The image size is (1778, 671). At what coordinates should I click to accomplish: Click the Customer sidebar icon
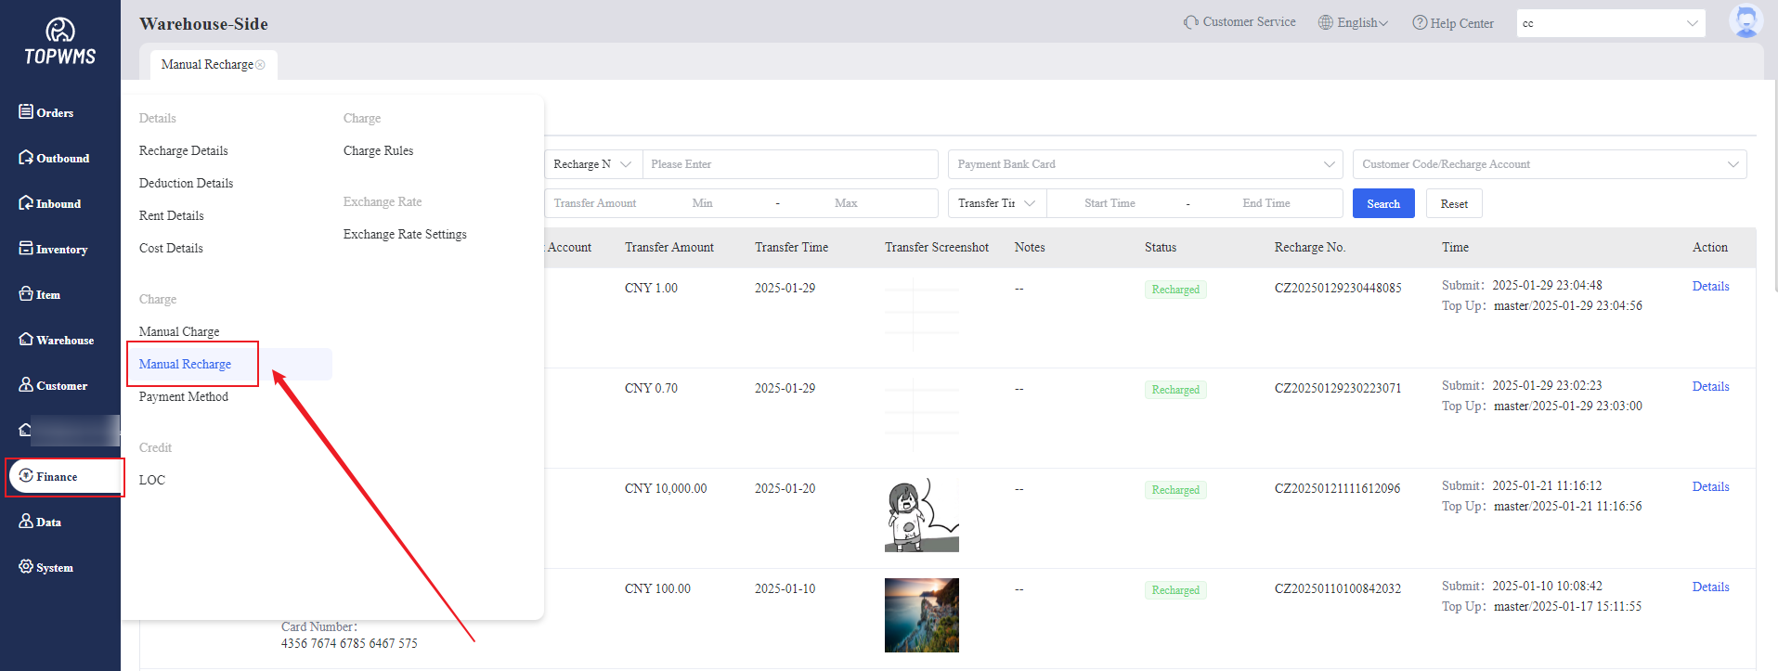(26, 384)
